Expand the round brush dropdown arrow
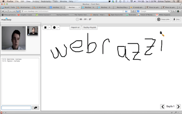182x114 pixels. click(58, 27)
